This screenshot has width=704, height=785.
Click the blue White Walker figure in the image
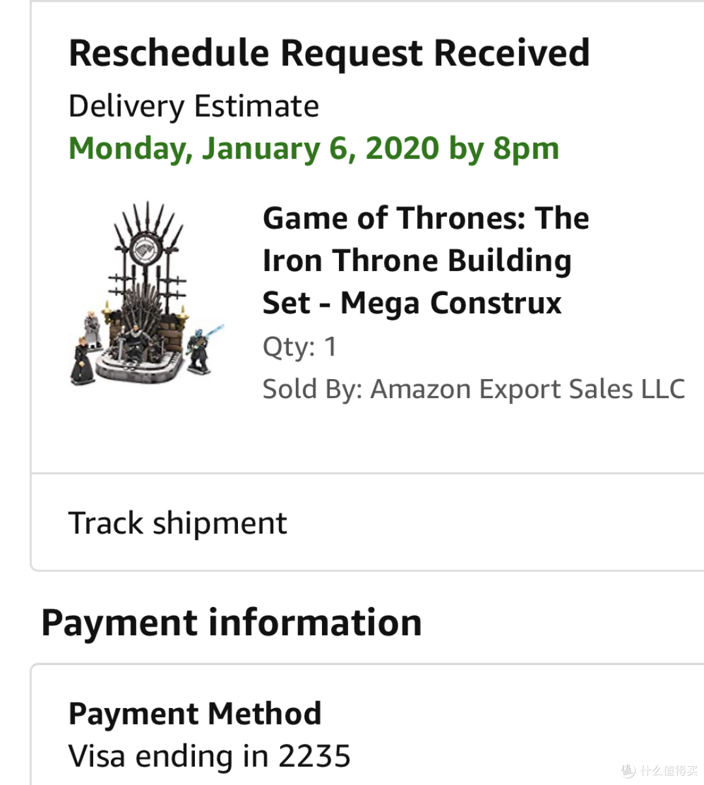click(x=203, y=348)
